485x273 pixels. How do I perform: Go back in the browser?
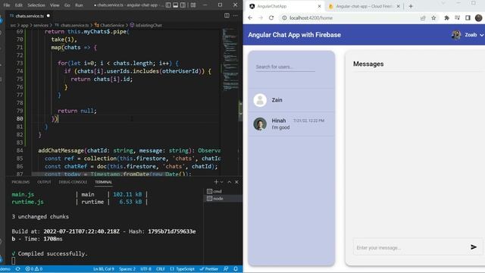coord(250,18)
